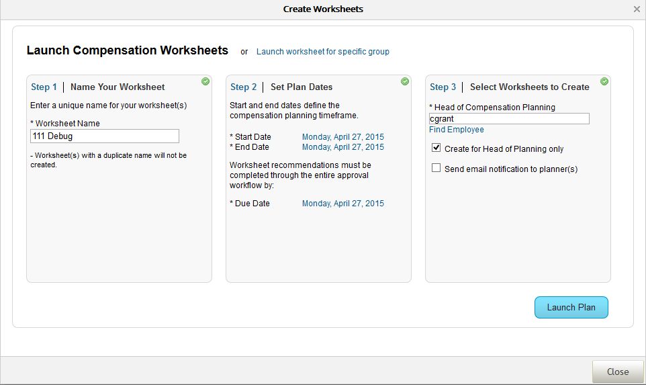This screenshot has height=385, width=646.
Task: Click the green checkmark icon in Step 1
Action: click(205, 81)
